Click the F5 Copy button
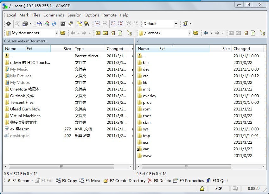Viewport: 269px width, 194px height. coord(67,180)
